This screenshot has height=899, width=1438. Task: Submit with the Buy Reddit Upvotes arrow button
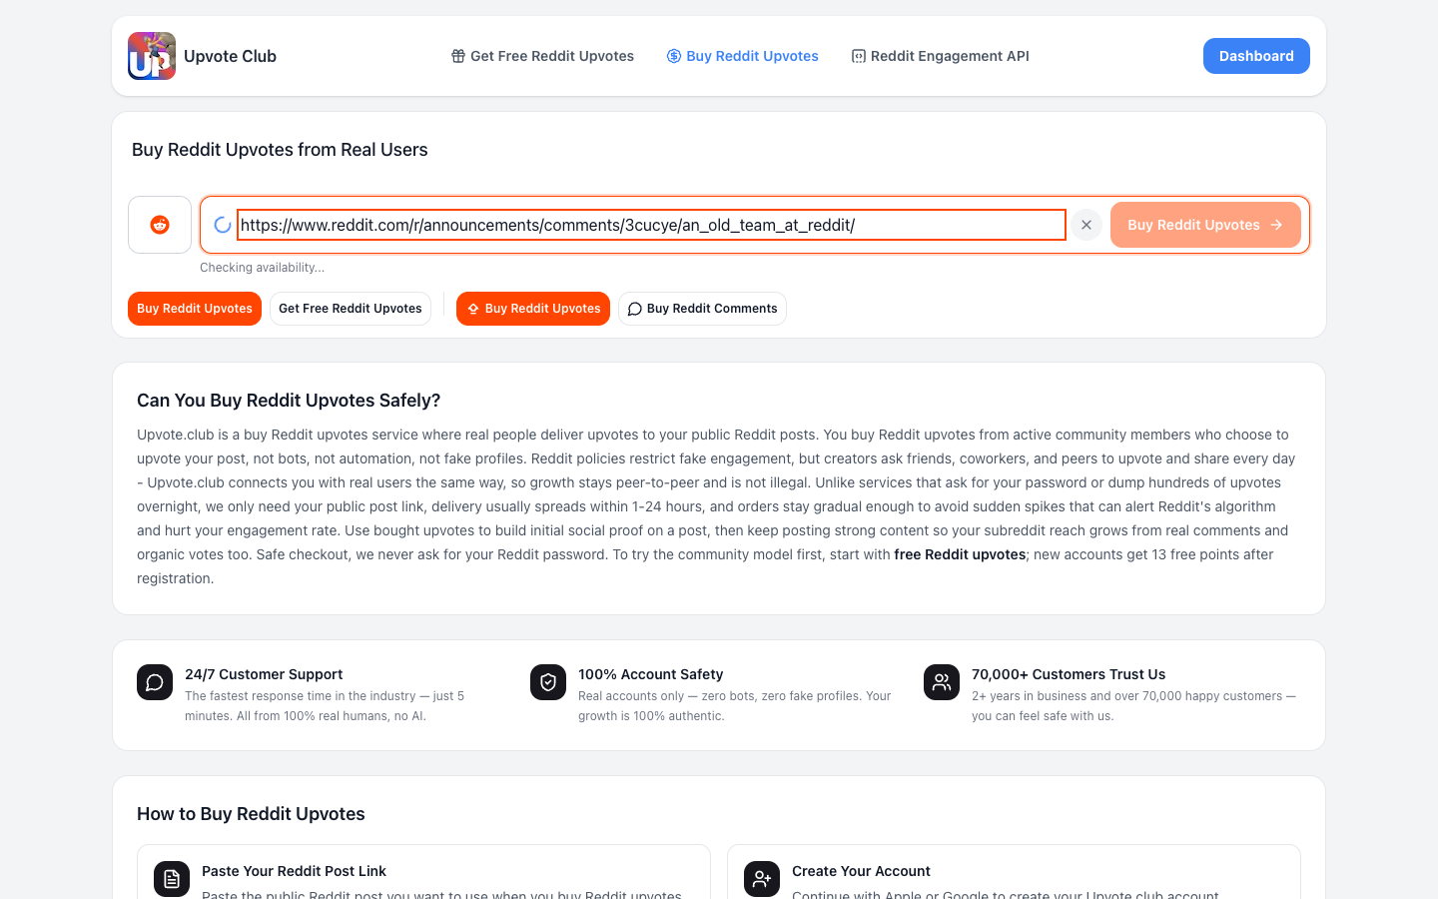[1205, 225]
